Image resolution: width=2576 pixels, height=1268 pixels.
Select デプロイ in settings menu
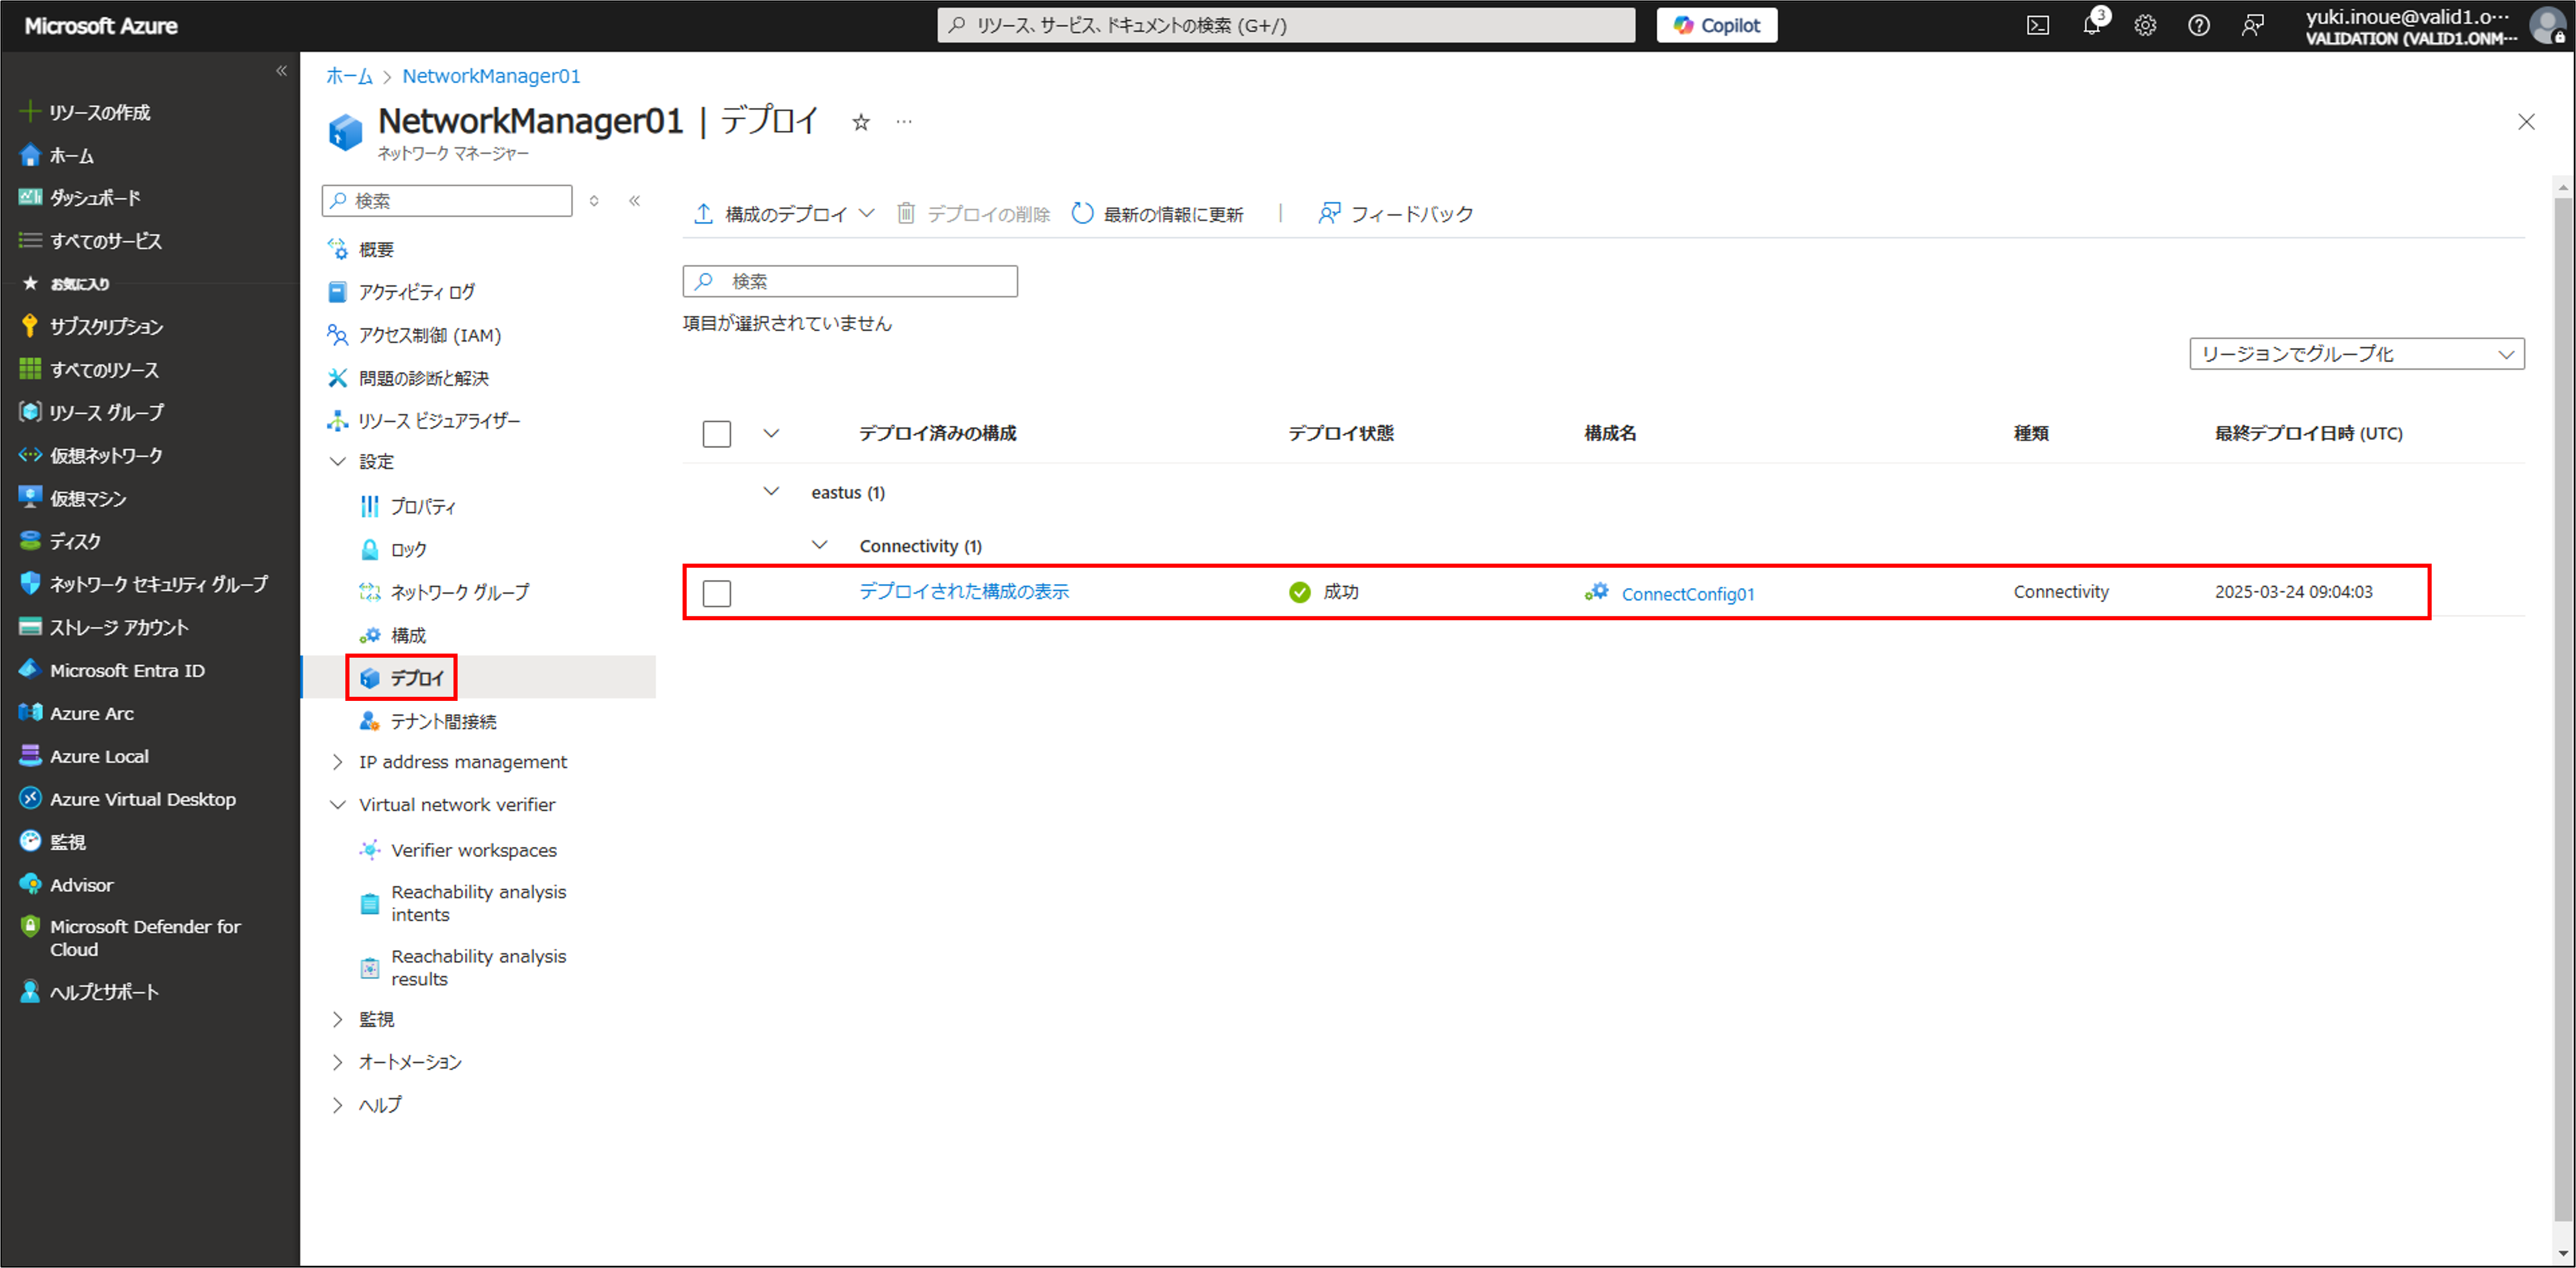point(402,679)
